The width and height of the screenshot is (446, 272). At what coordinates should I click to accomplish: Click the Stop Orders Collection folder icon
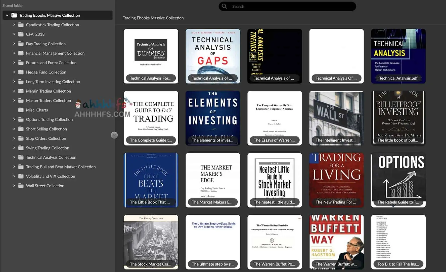pos(21,139)
